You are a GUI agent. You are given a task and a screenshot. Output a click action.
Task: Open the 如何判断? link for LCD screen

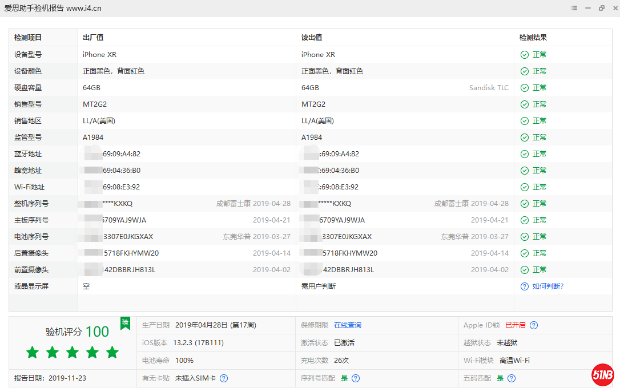(x=548, y=286)
